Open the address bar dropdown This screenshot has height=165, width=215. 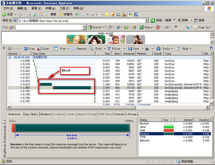coord(147,21)
